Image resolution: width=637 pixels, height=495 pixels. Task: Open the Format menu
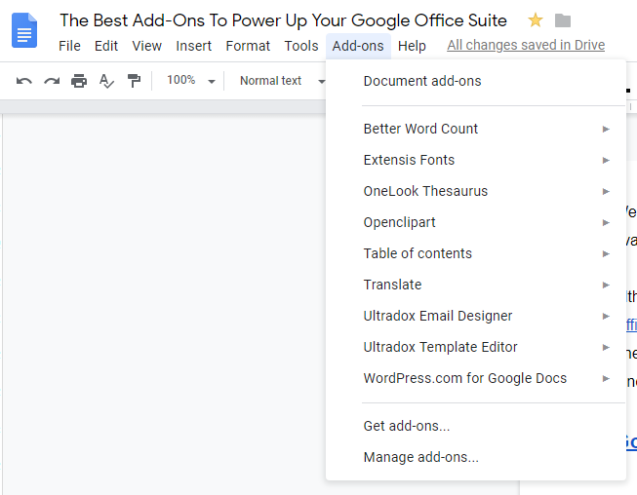click(x=248, y=46)
